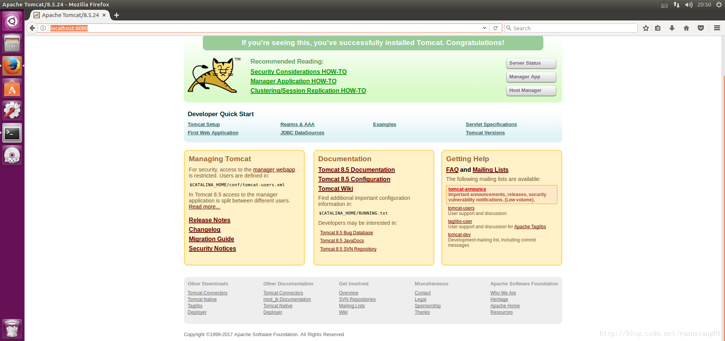Click the search magnifier icon in search box

tap(509, 28)
